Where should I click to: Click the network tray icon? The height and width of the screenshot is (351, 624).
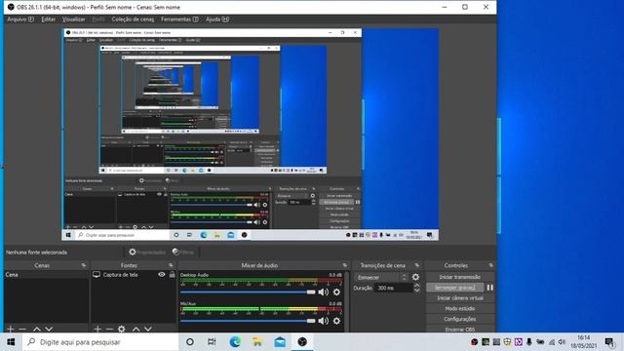[x=552, y=342]
